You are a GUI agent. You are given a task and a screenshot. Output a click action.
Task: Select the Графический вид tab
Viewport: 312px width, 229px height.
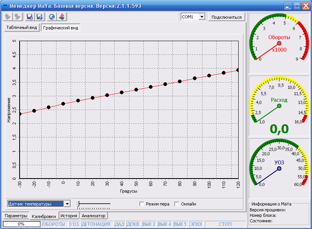coord(60,28)
